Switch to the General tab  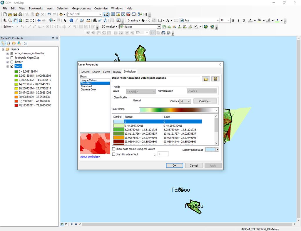pos(85,72)
